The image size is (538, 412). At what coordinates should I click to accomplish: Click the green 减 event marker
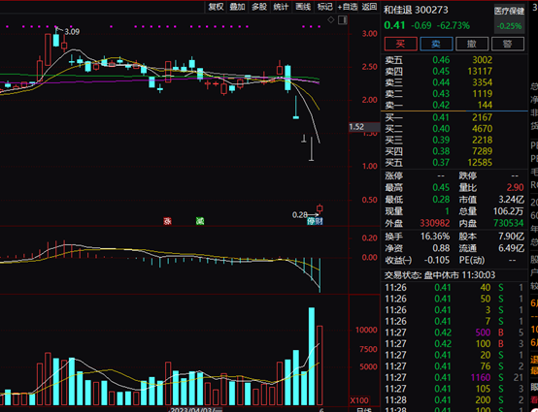(x=200, y=221)
